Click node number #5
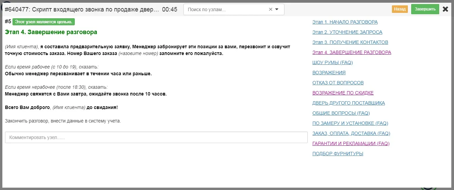 coord(8,22)
